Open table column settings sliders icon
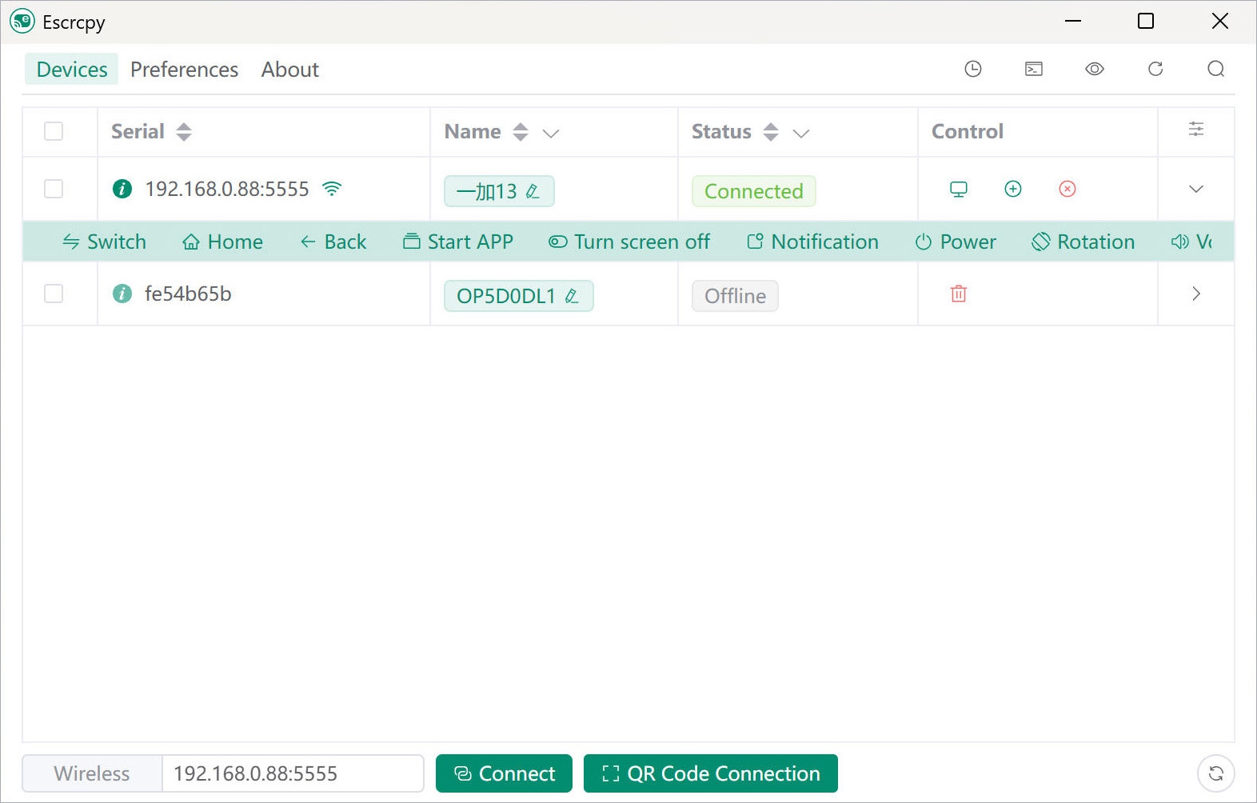Viewport: 1257px width, 803px height. pyautogui.click(x=1196, y=130)
